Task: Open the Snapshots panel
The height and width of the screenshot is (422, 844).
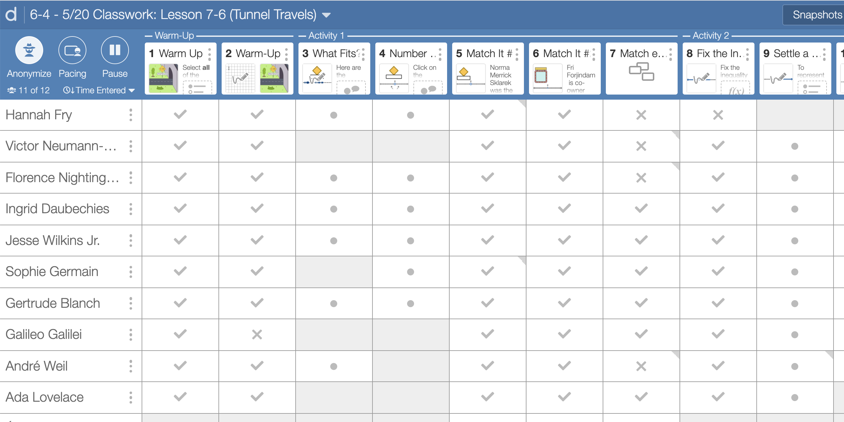Action: [816, 15]
